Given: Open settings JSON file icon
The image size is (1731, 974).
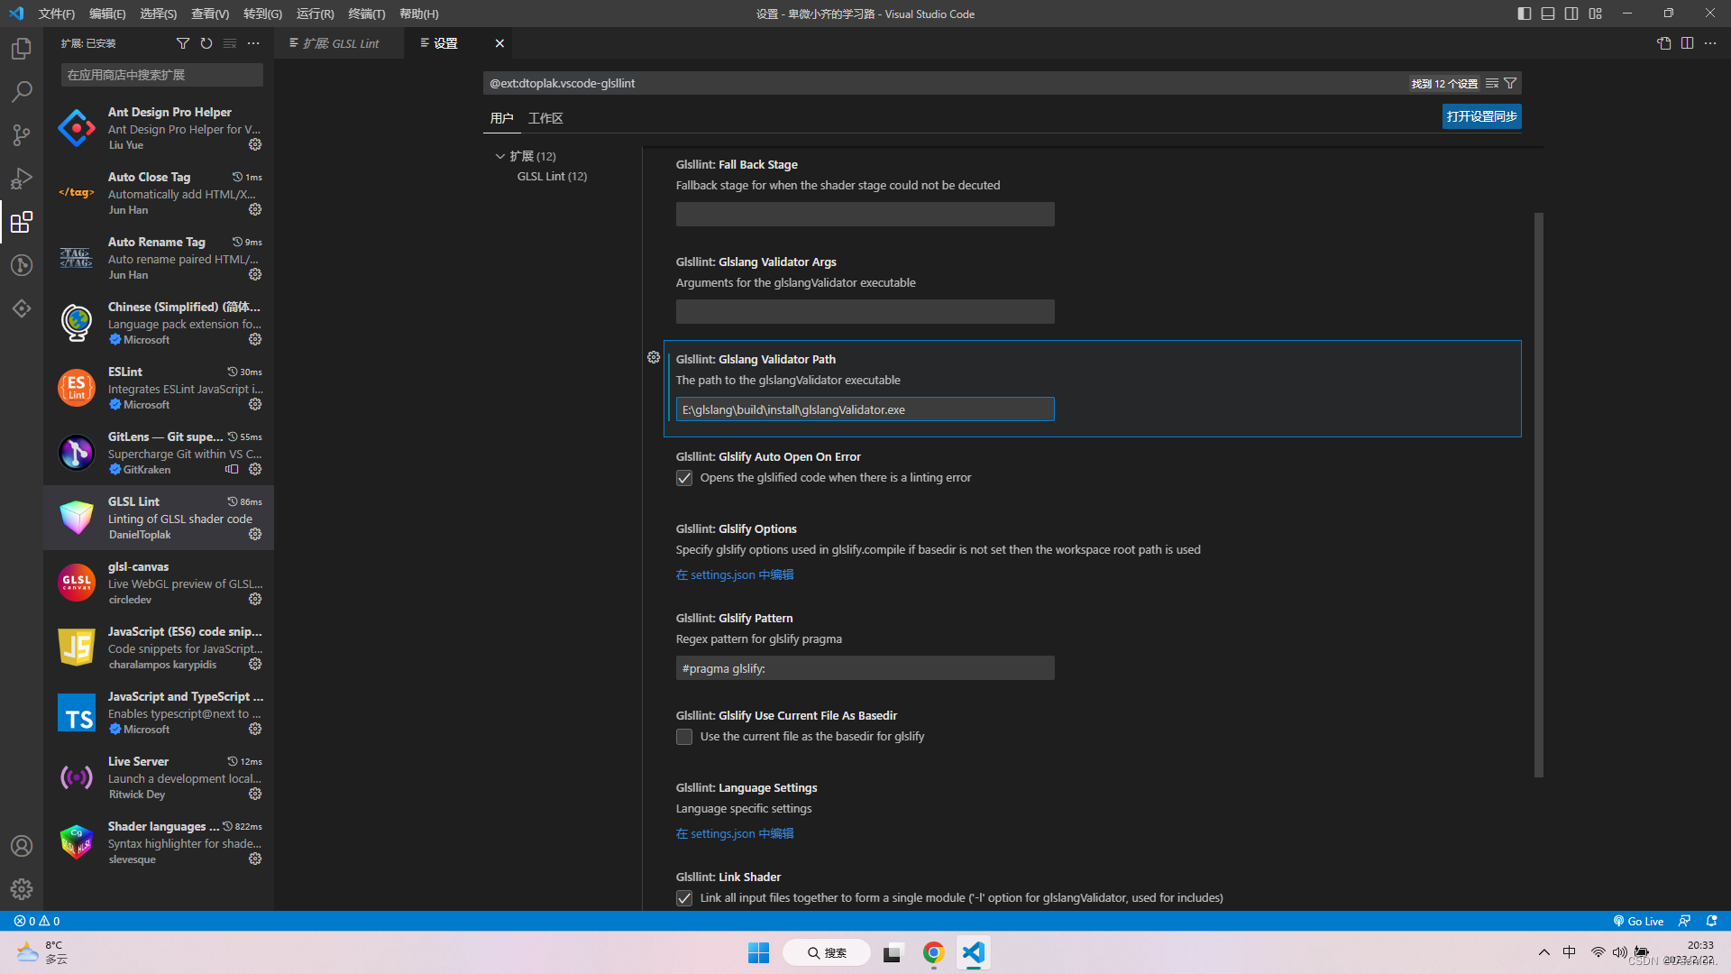Looking at the screenshot, I should click(1664, 43).
